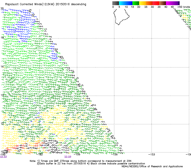Click the latitude label '14'
The height and width of the screenshot is (168, 191).
coord(2,95)
